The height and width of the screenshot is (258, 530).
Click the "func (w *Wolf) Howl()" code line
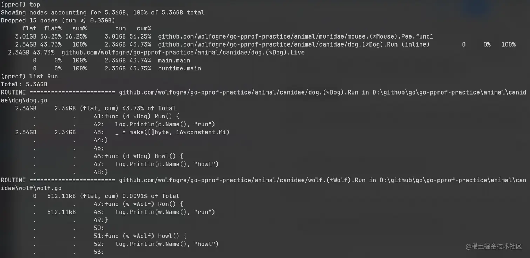pyautogui.click(x=145, y=236)
